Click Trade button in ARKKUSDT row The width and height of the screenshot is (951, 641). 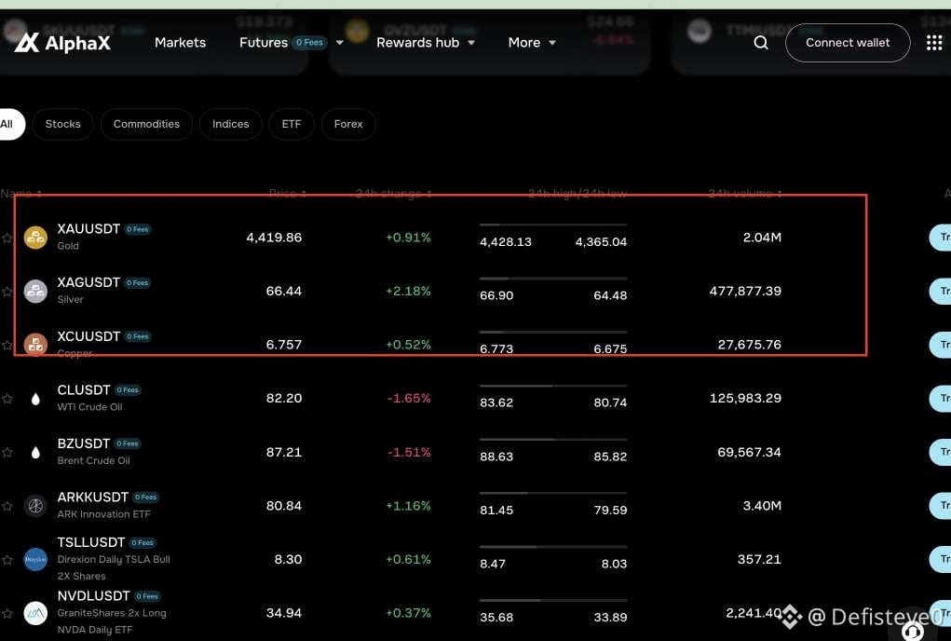click(x=940, y=506)
